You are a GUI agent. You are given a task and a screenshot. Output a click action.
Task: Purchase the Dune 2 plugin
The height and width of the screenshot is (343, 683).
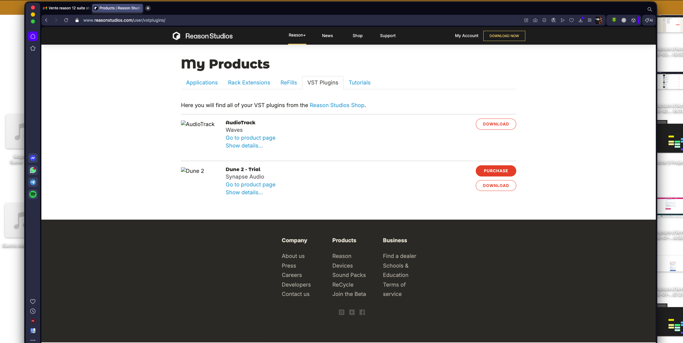496,171
